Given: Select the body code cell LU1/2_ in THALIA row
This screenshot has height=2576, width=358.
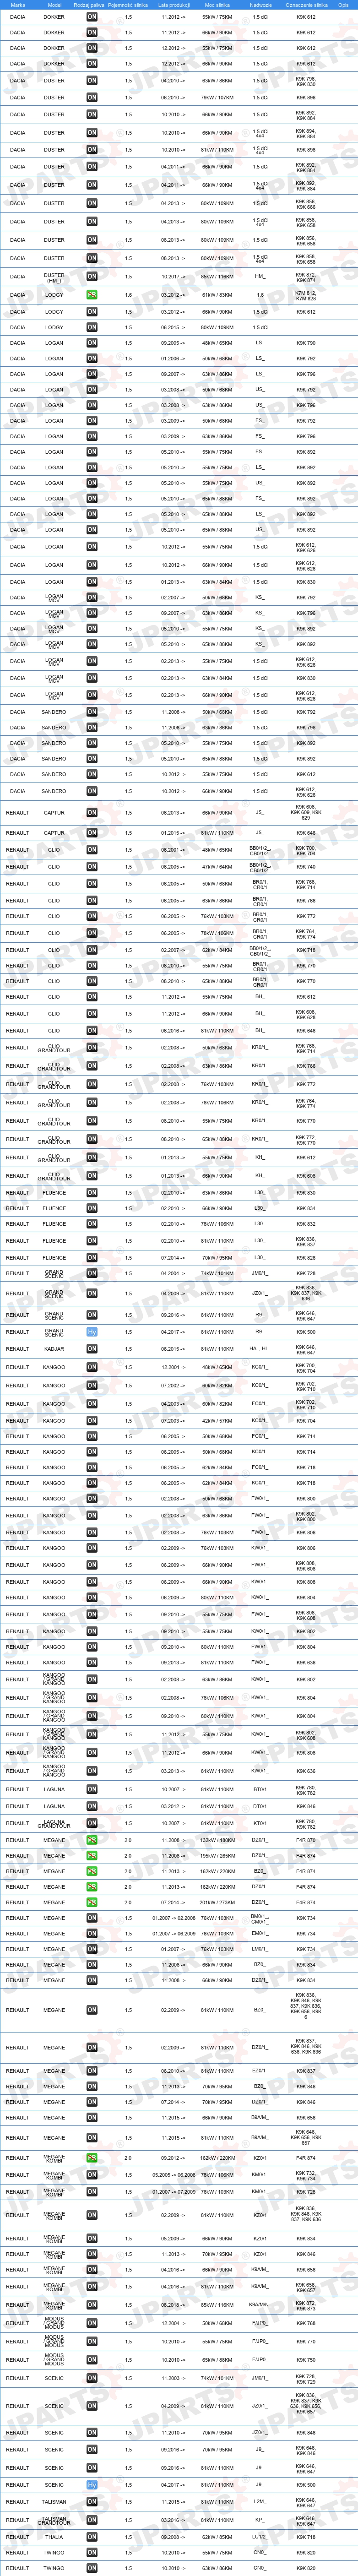Looking at the screenshot, I should [260, 2538].
